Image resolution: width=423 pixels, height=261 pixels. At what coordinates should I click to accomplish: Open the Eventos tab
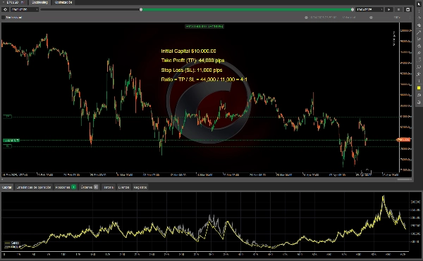pos(123,187)
